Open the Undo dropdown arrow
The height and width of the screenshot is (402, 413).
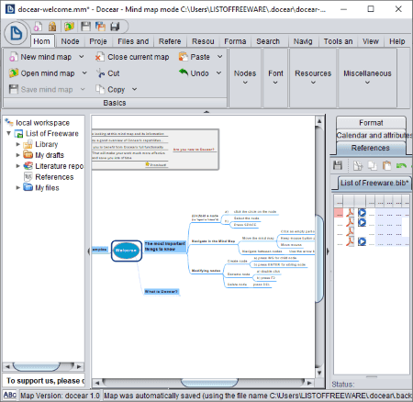[218, 73]
